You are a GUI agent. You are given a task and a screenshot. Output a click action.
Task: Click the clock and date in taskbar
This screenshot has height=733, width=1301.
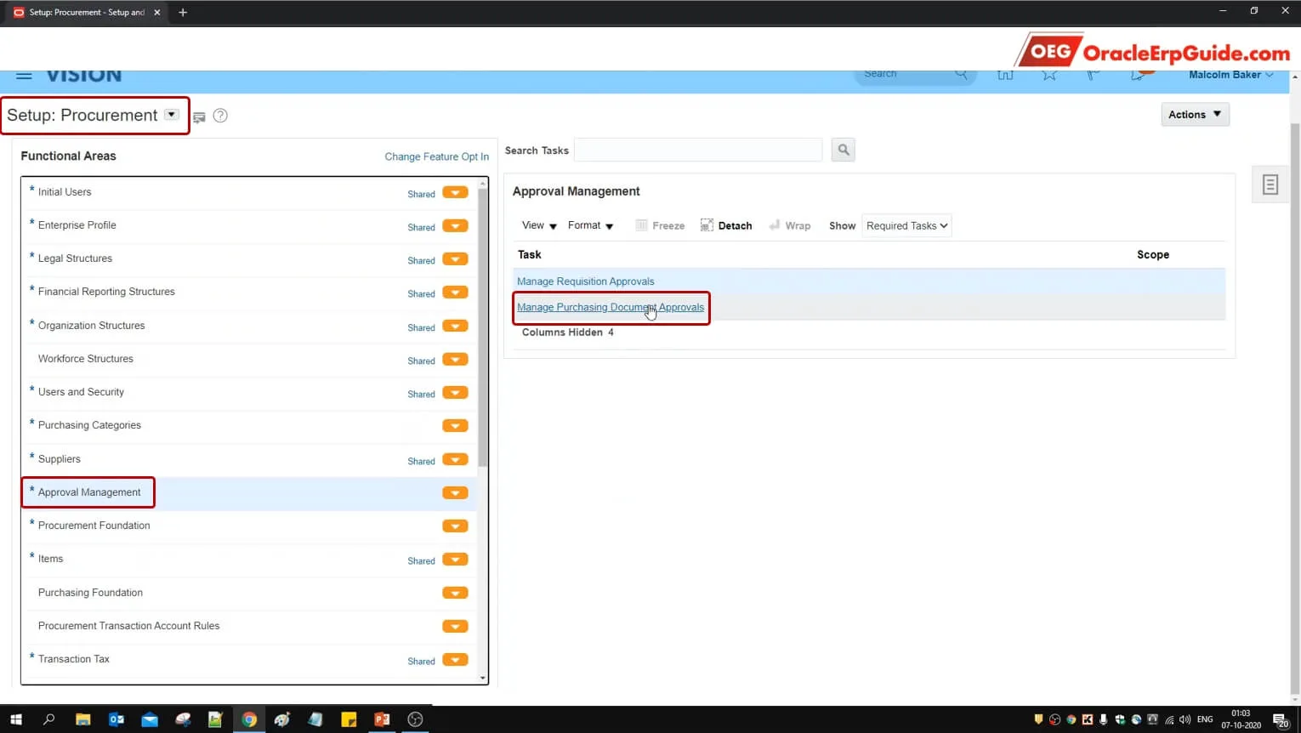click(x=1241, y=719)
